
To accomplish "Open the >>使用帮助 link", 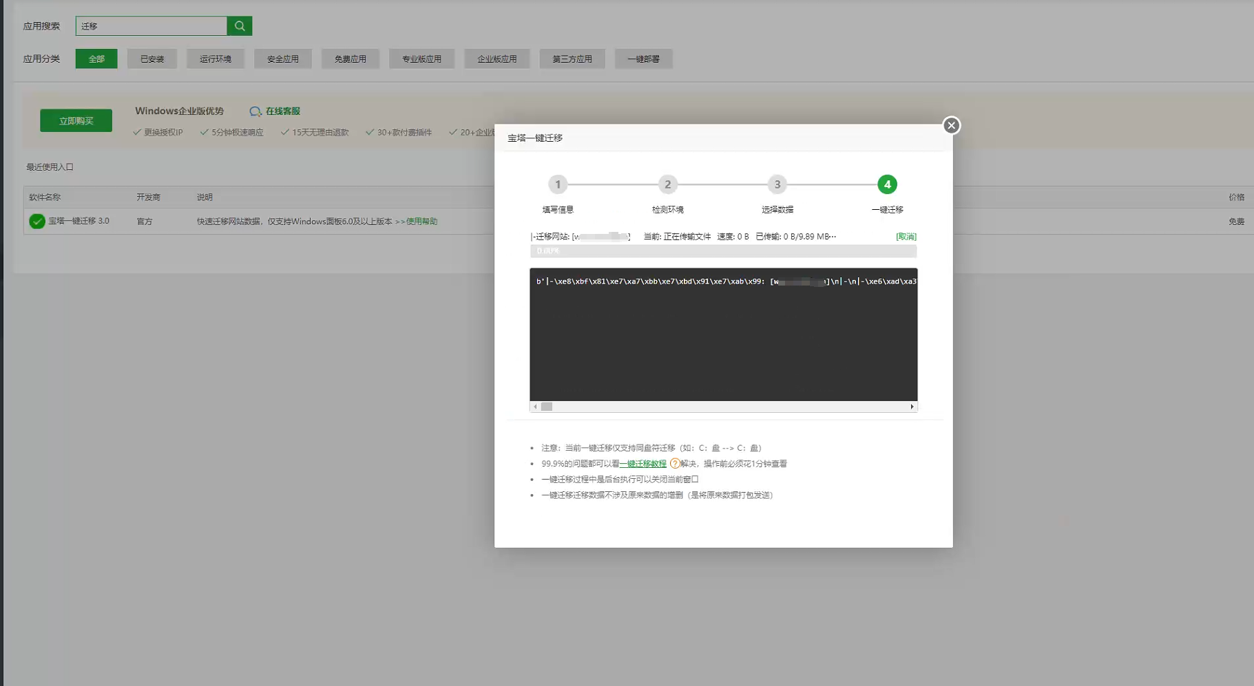I will pos(416,222).
